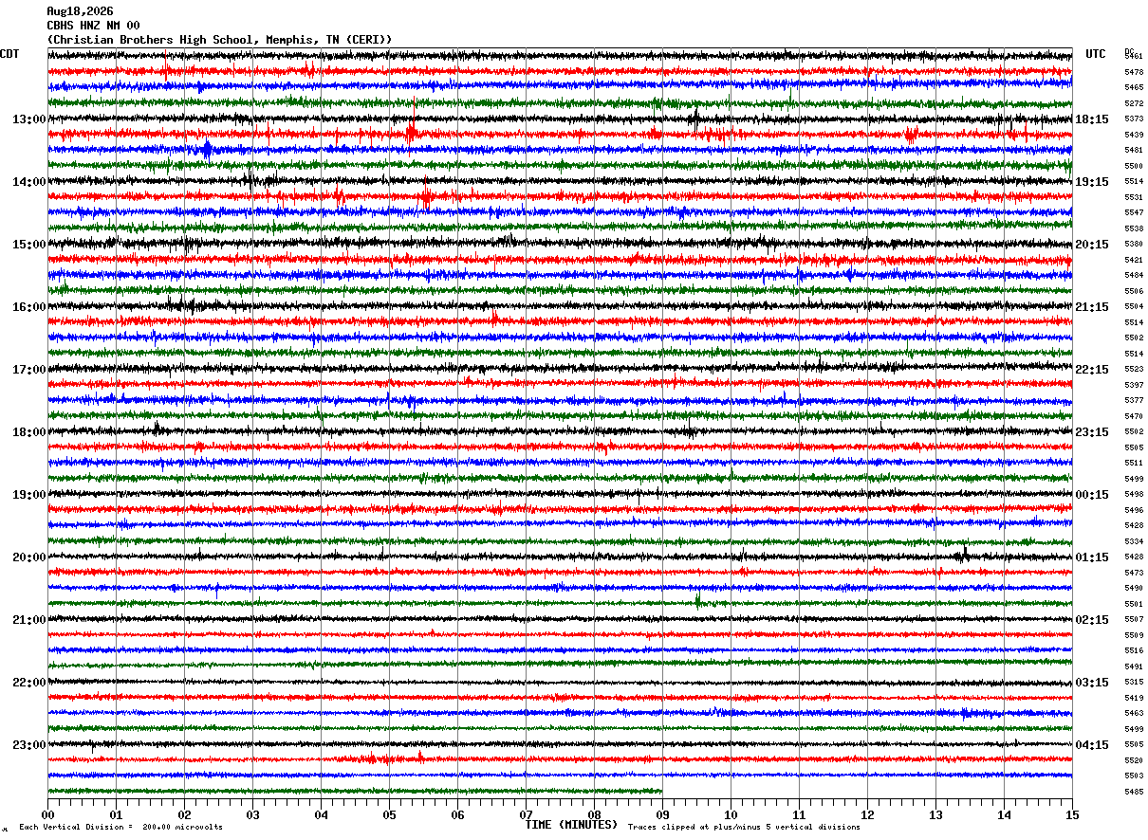
Task: Click the DC offset value '5439'
Action: (x=1134, y=135)
